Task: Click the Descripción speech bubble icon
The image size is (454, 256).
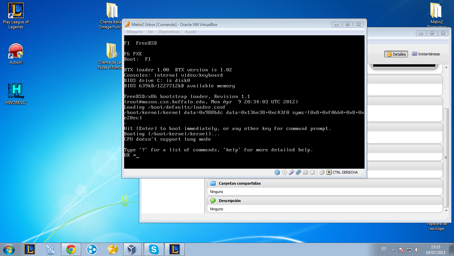Action: tap(213, 201)
